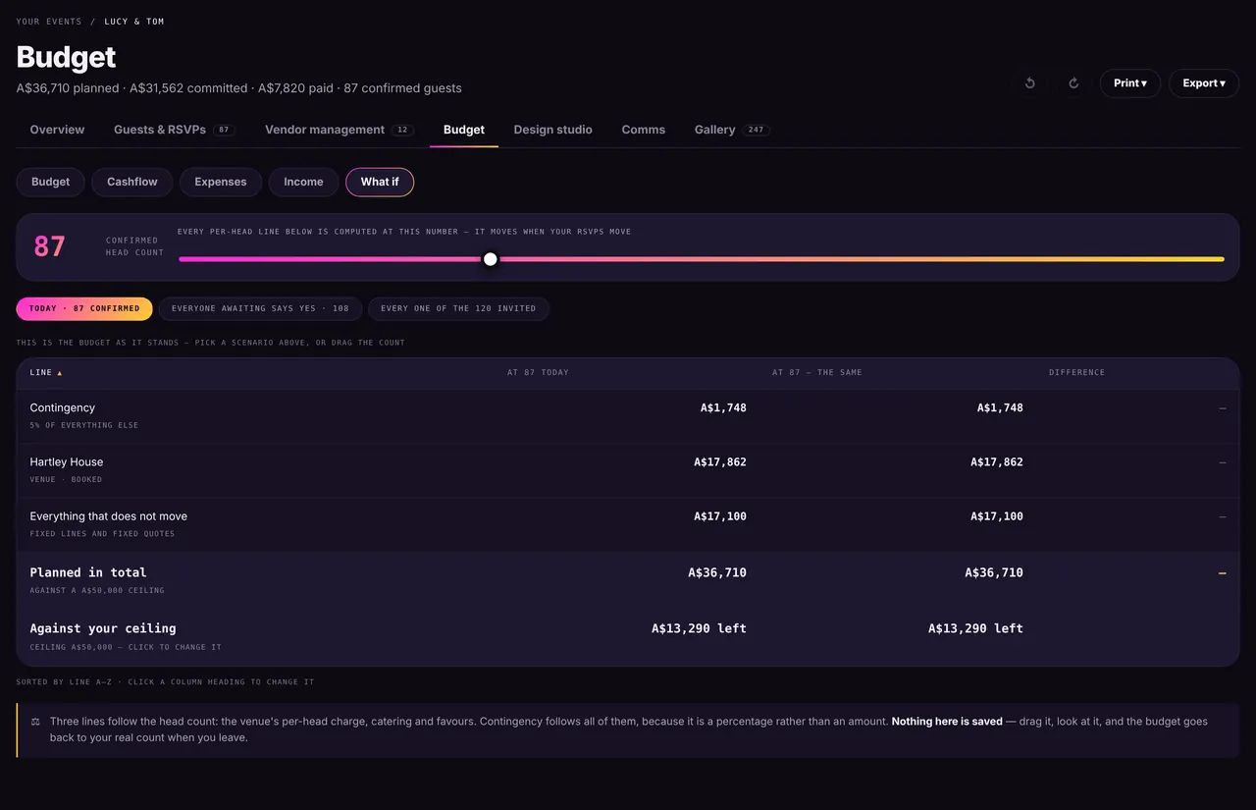Click Ceiling A$50,000 to change it
The height and width of the screenshot is (810, 1256).
click(x=126, y=648)
